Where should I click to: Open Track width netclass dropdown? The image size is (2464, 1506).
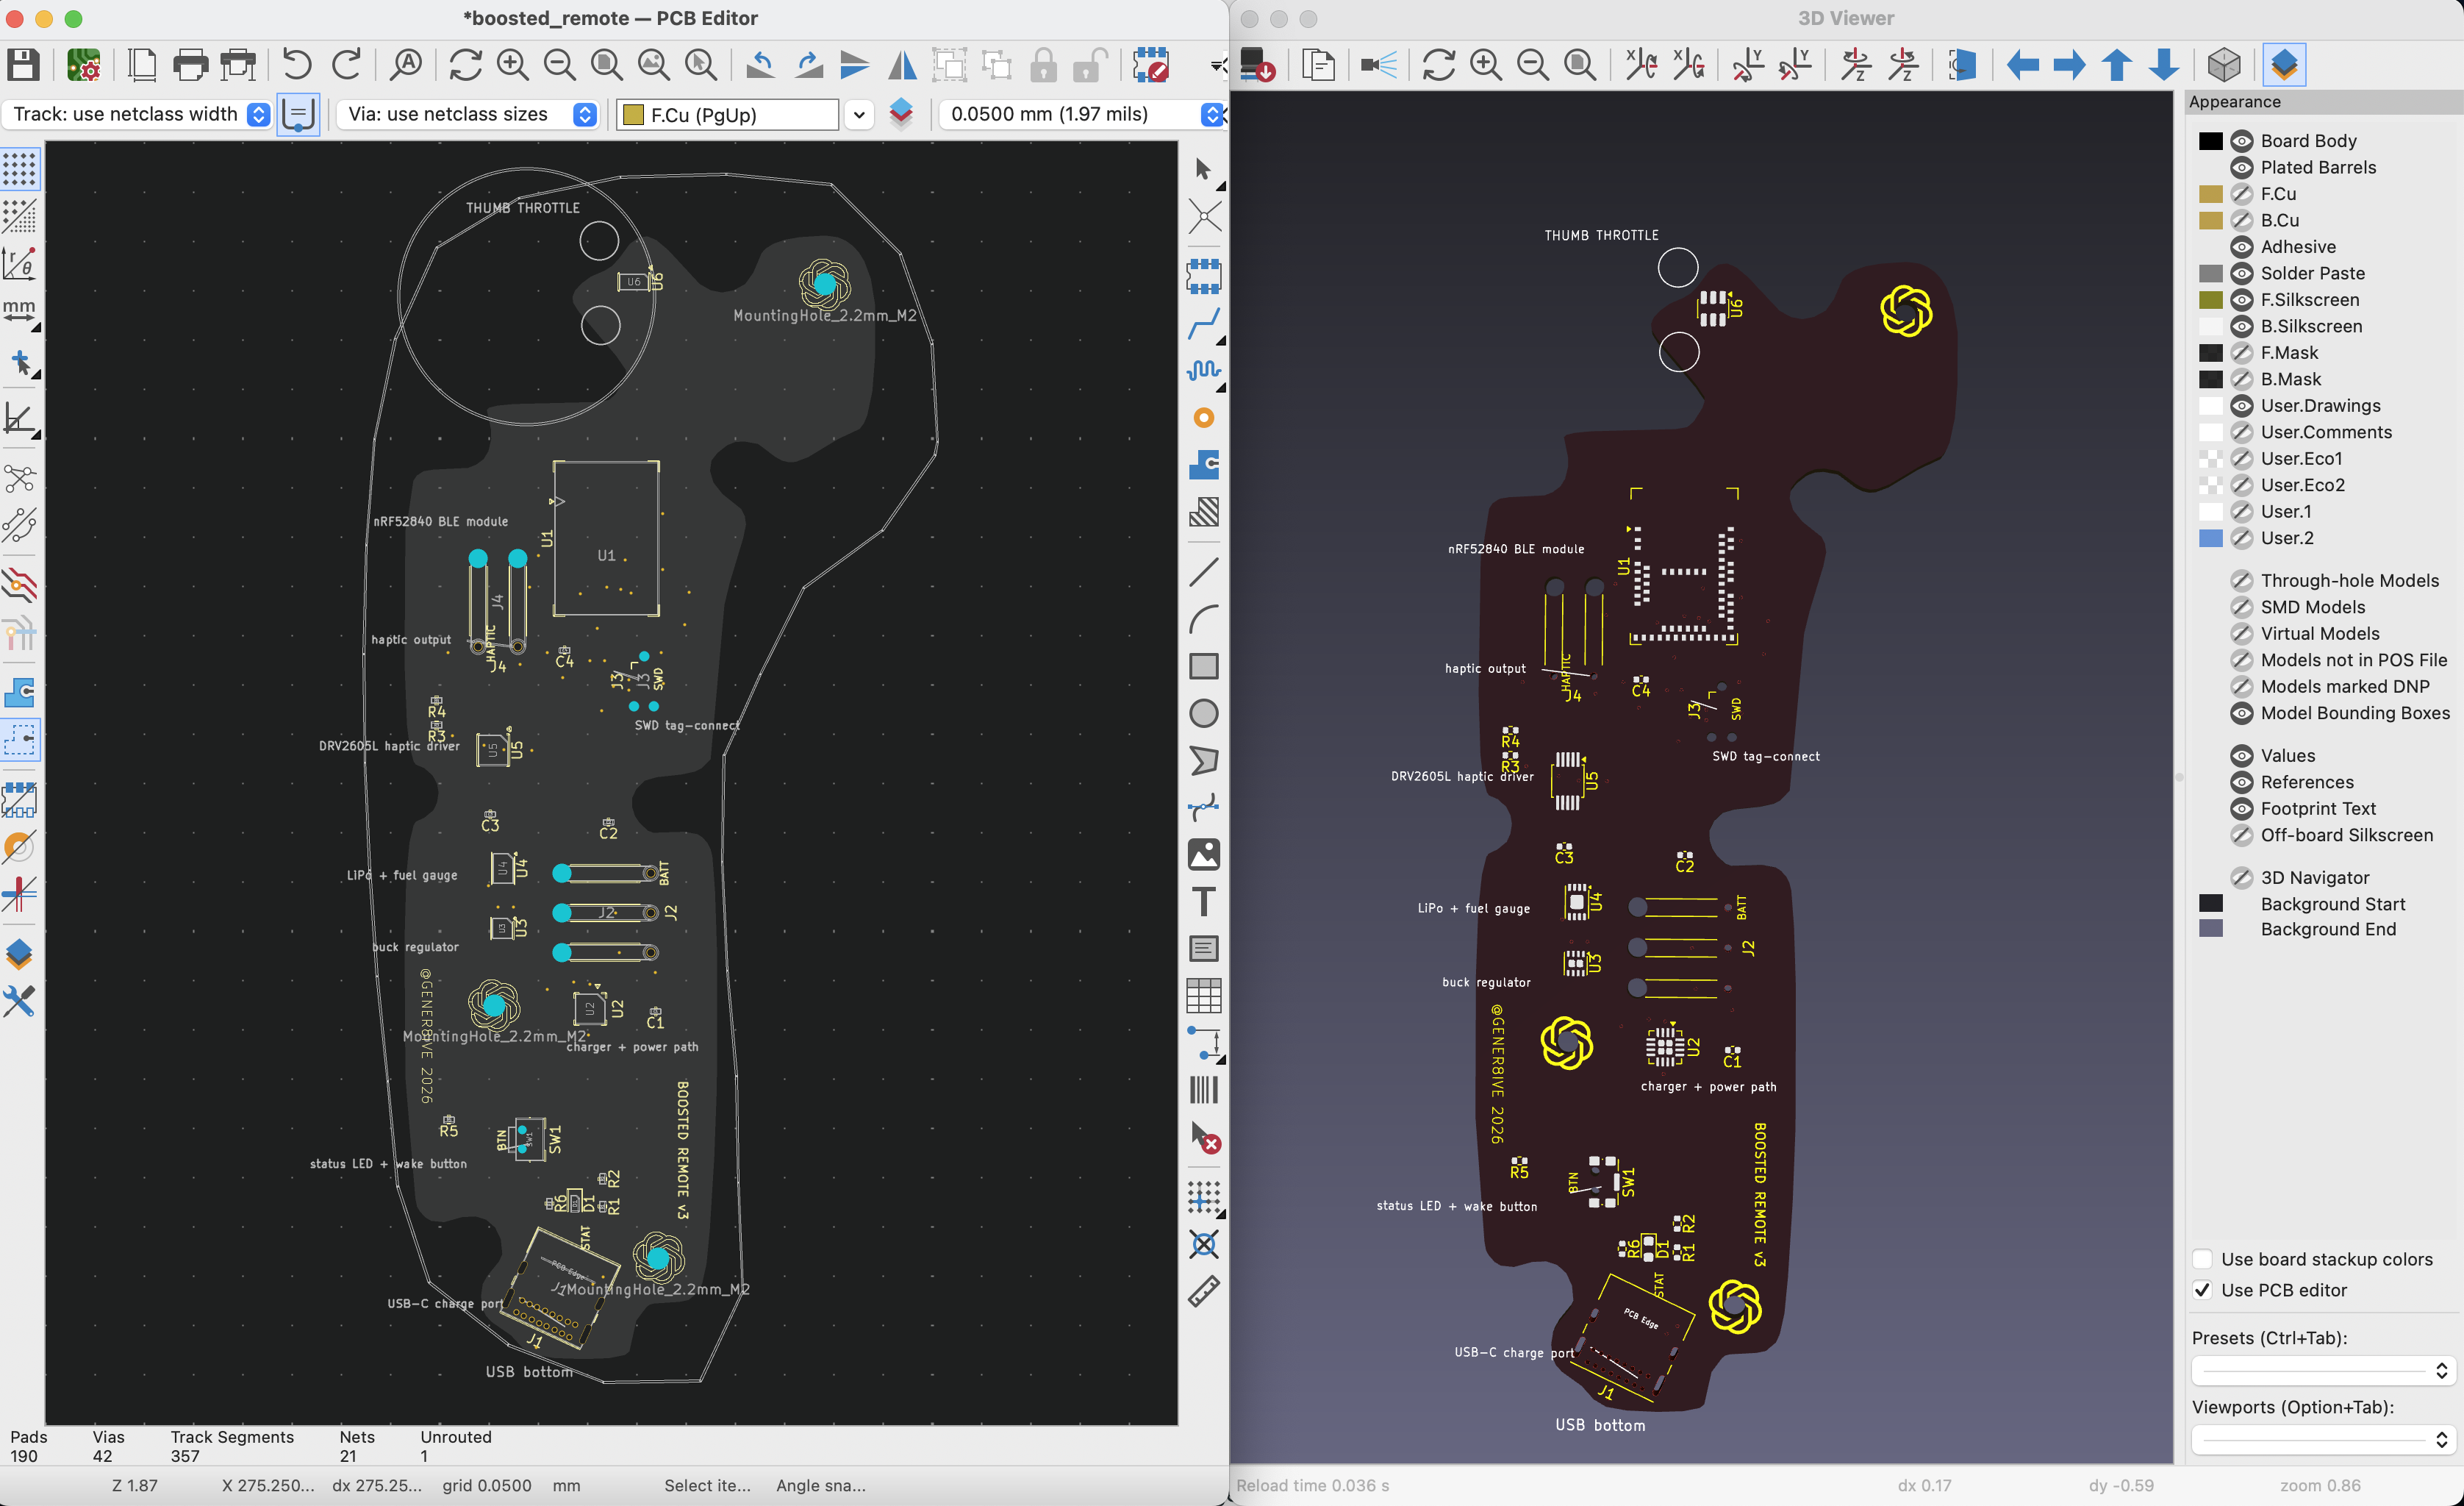coord(258,114)
